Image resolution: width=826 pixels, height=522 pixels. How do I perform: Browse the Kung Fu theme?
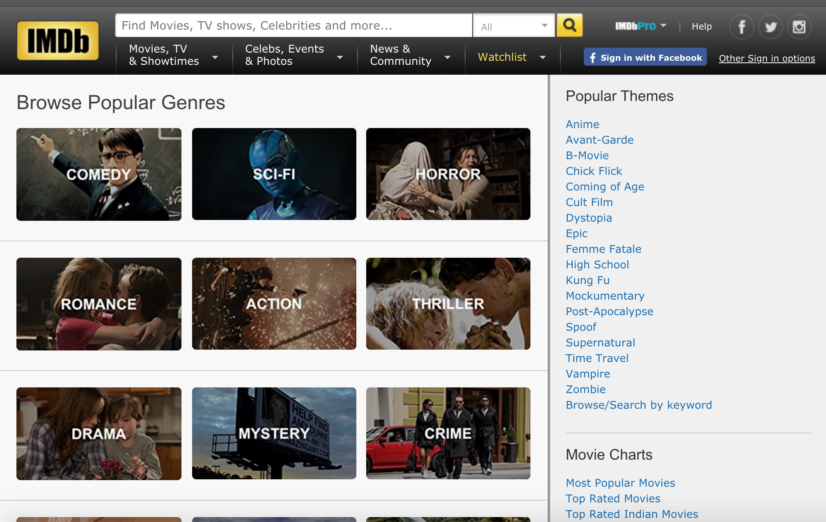[x=588, y=280]
